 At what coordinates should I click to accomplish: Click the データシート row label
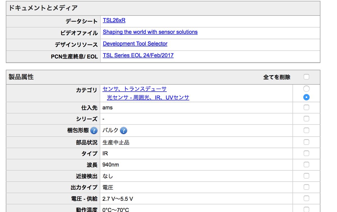82,21
